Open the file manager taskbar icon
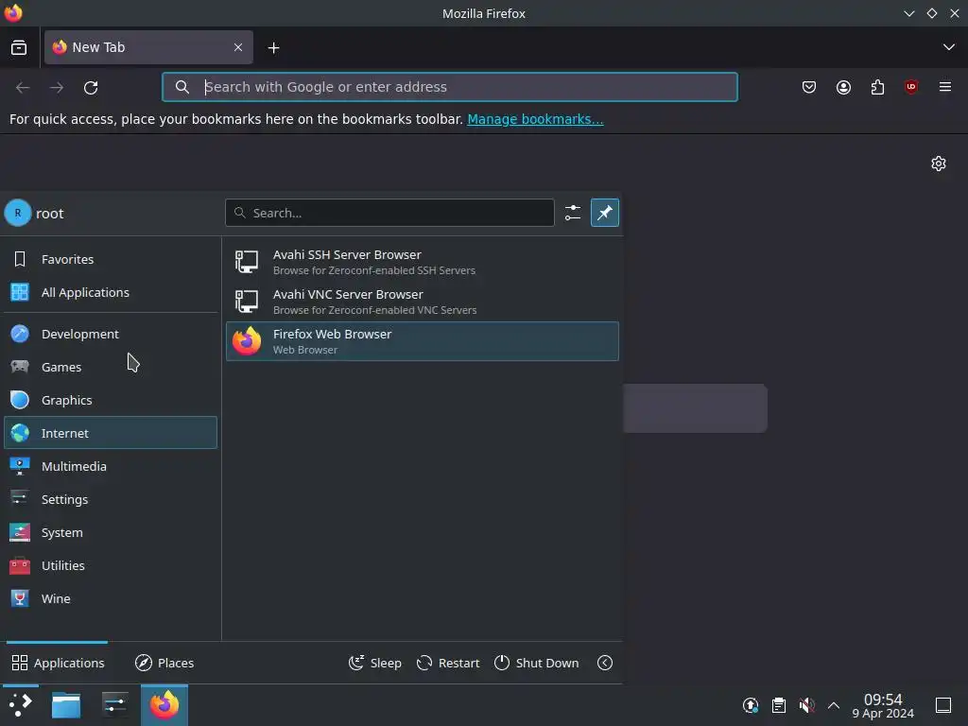 coord(66,705)
